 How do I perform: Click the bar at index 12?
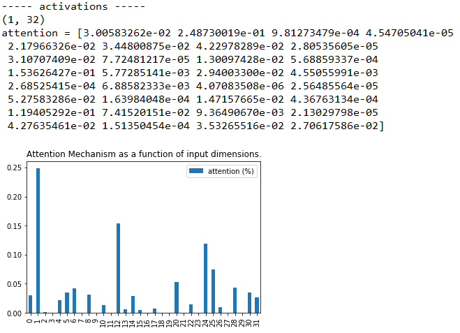click(x=118, y=268)
